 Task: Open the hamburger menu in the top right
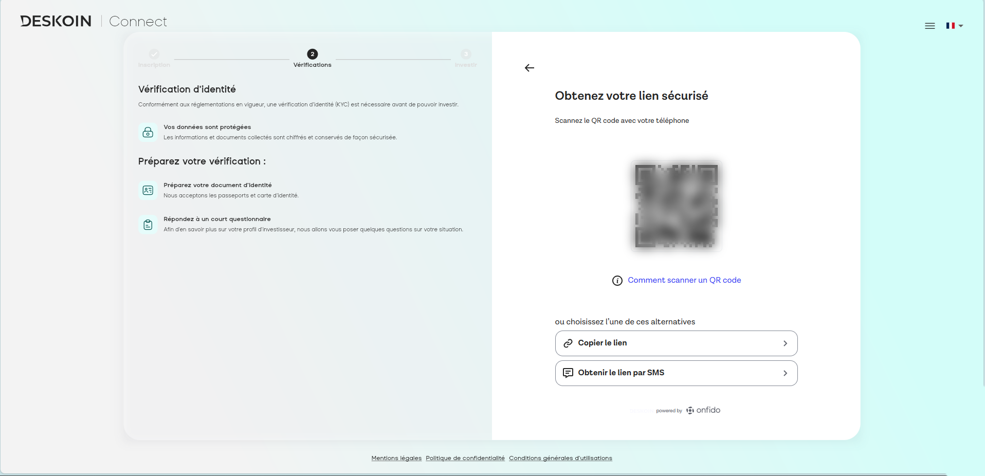pyautogui.click(x=929, y=26)
